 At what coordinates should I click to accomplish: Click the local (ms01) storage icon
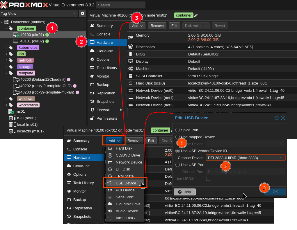click(x=12, y=125)
